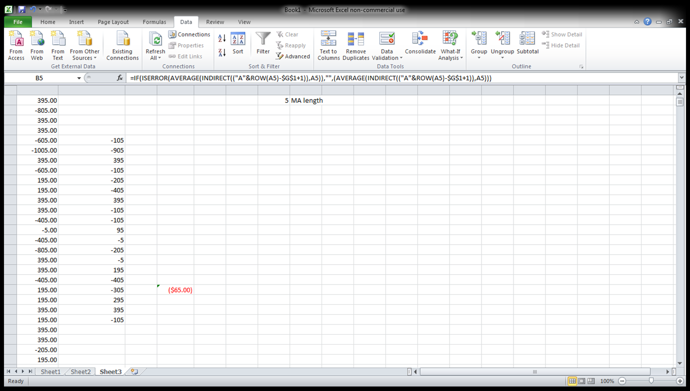Image resolution: width=690 pixels, height=391 pixels.
Task: Switch to the Review tab
Action: pyautogui.click(x=215, y=22)
